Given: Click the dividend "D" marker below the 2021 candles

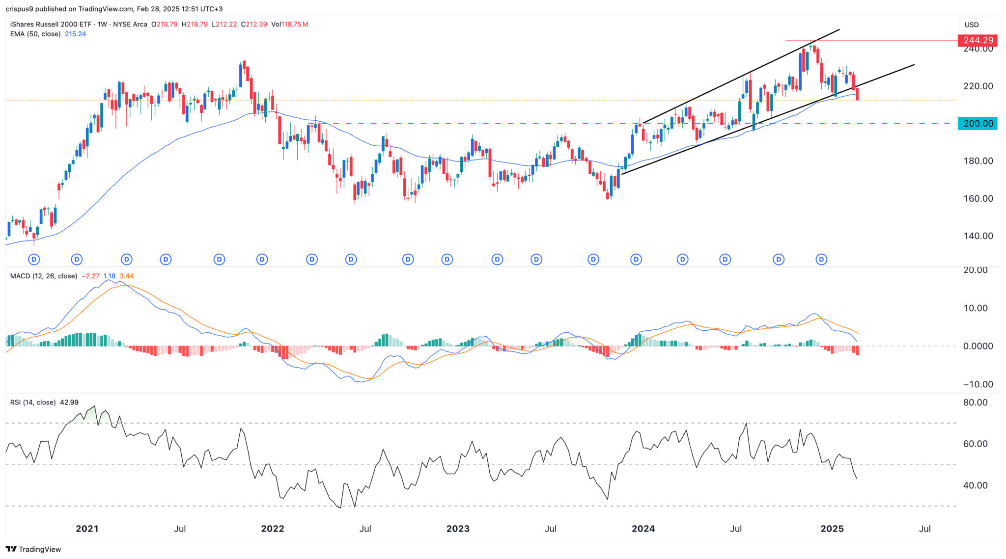Looking at the screenshot, I should [x=77, y=259].
